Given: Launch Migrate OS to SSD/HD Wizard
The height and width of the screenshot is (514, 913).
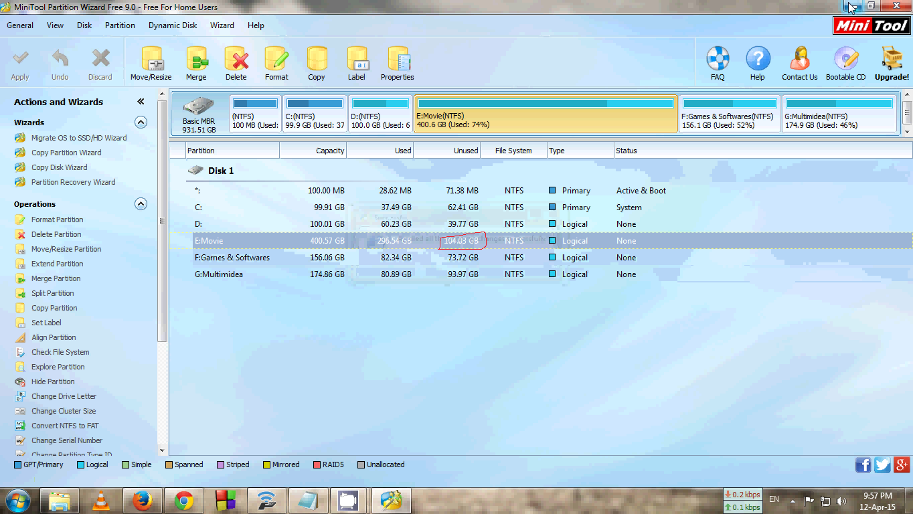Looking at the screenshot, I should (79, 138).
